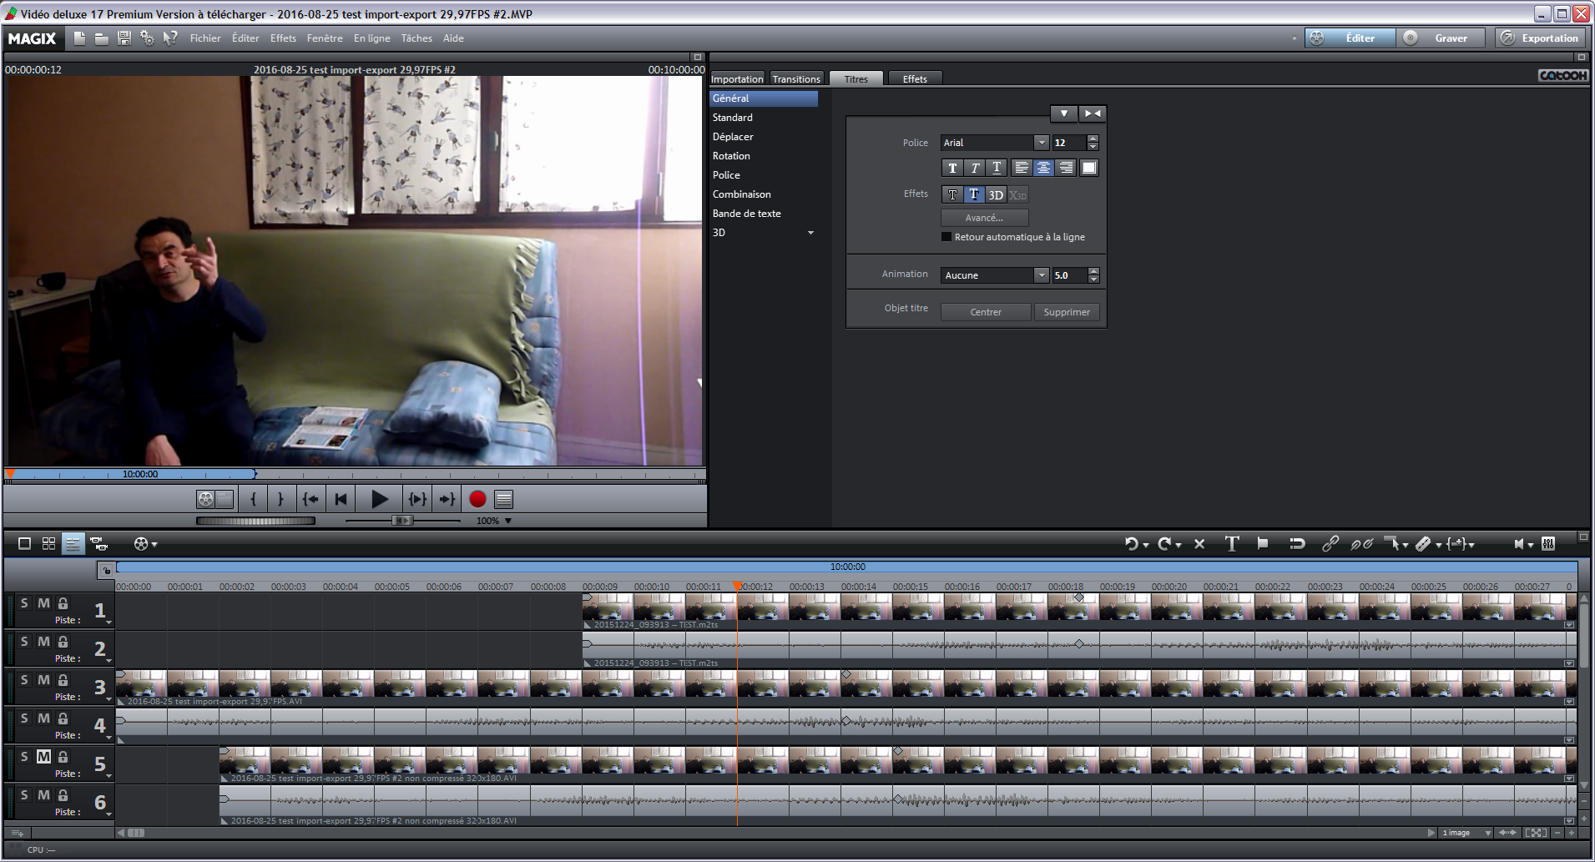The width and height of the screenshot is (1595, 862).
Task: Switch to the Transitions tab
Action: (x=796, y=79)
